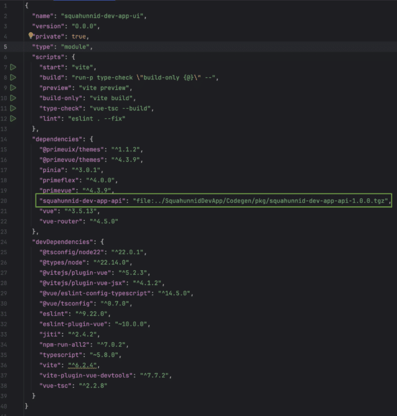Click the underlined vite version "^6.2.4"

(x=82, y=366)
